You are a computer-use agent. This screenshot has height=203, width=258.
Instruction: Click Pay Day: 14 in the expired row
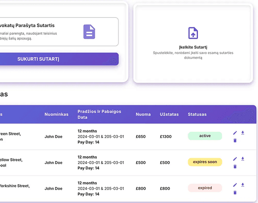pyautogui.click(x=89, y=194)
